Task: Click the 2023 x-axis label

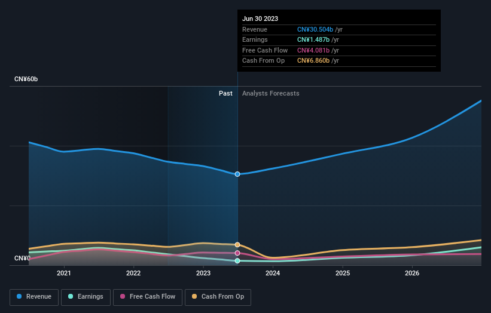Action: coord(203,273)
